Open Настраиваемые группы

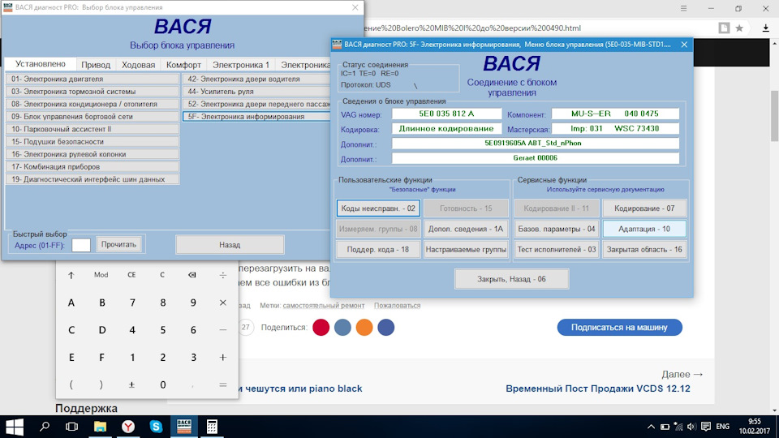466,249
